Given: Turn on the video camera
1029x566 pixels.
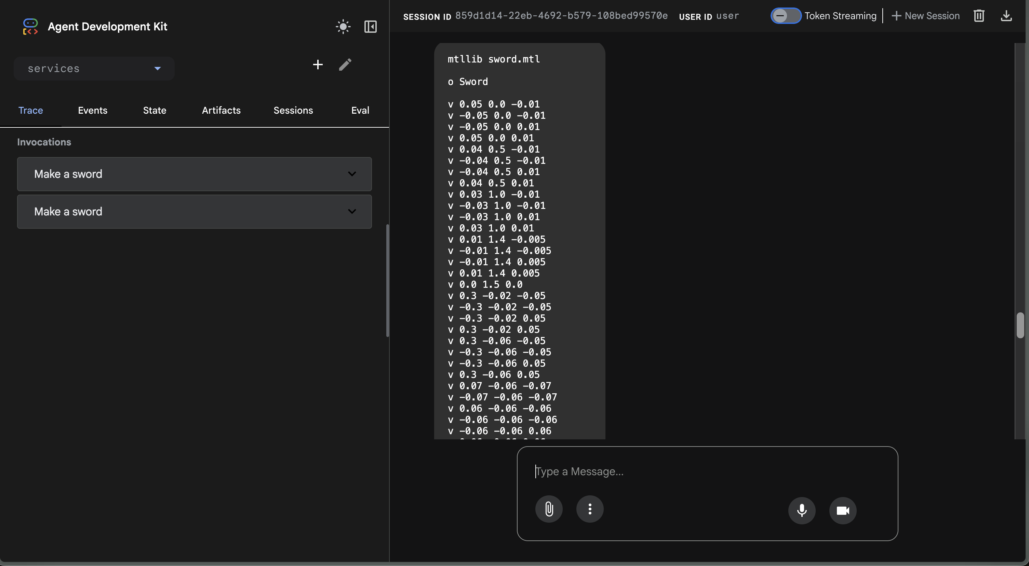Looking at the screenshot, I should (842, 510).
